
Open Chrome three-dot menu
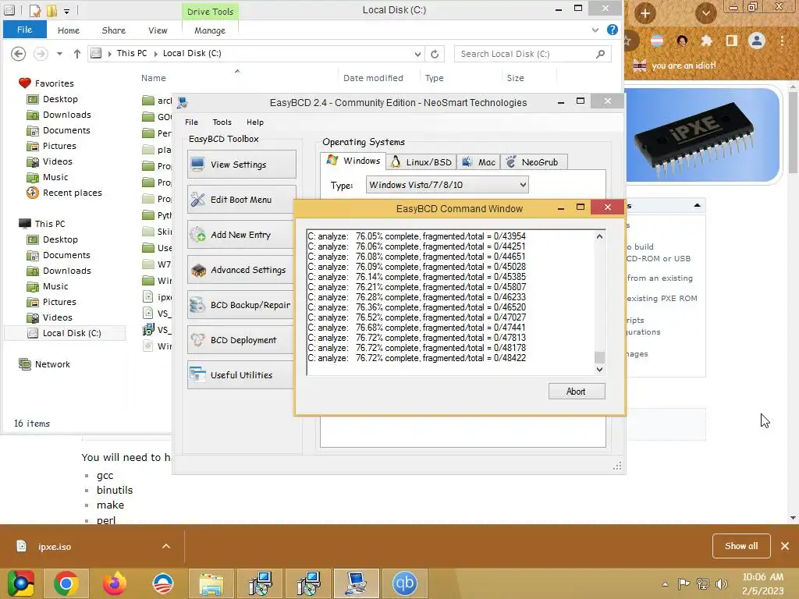[782, 41]
